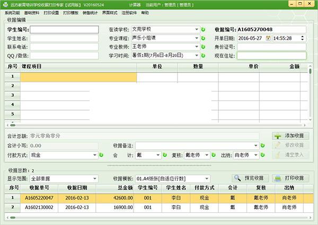Open the 收据模板 dropdown with A4 template
The image size is (318, 225).
pyautogui.click(x=207, y=178)
